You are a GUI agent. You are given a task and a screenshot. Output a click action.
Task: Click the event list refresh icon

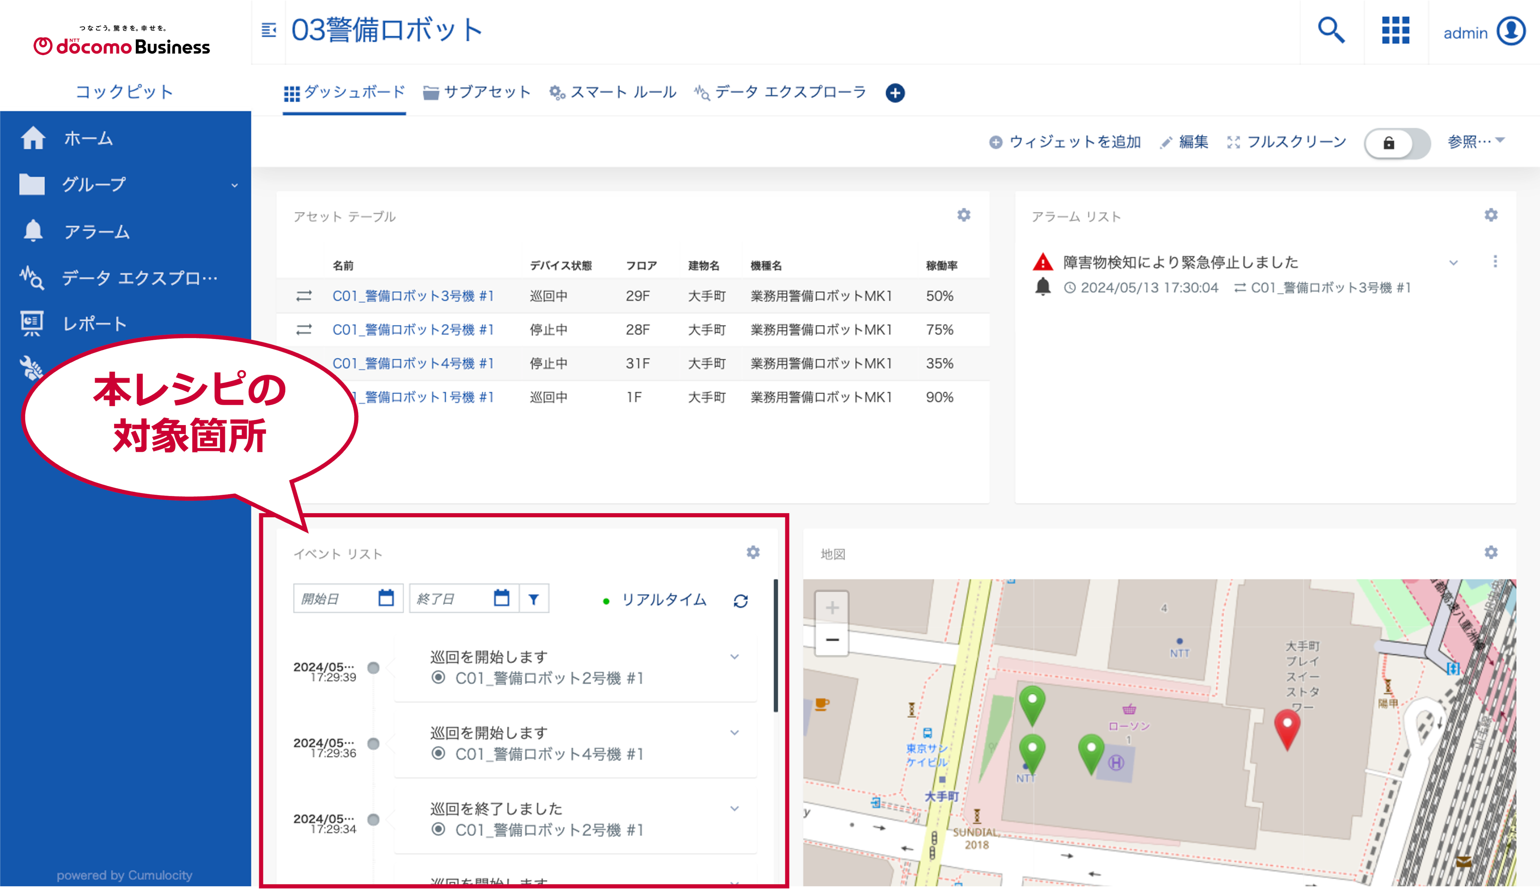coord(740,601)
